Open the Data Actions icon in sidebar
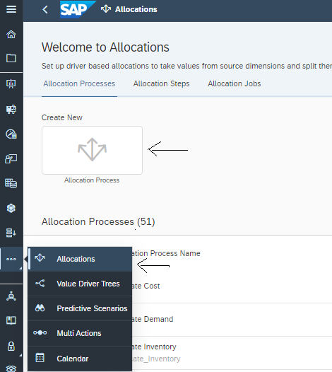This screenshot has height=372, width=332. click(x=11, y=233)
